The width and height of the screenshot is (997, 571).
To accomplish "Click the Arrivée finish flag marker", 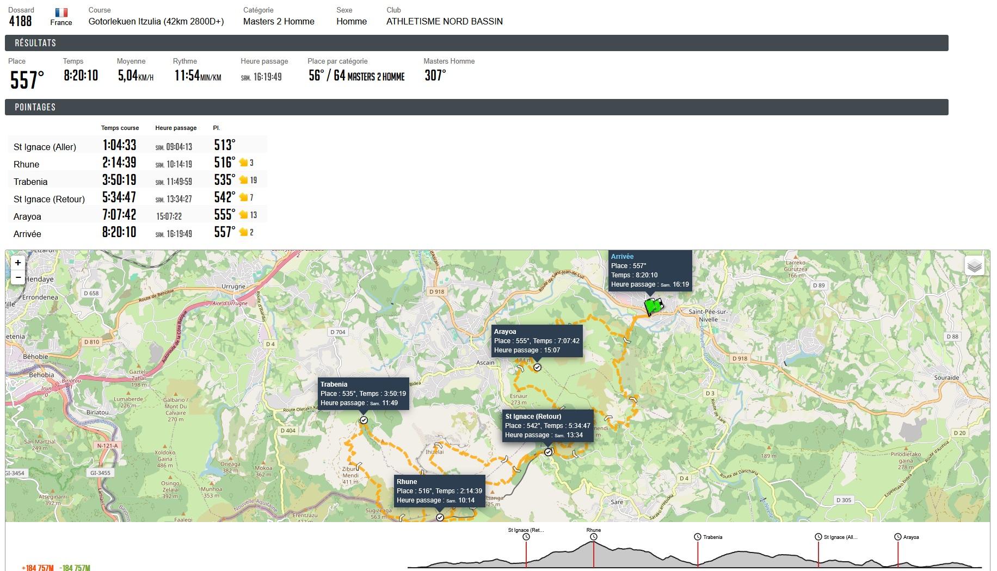I will 653,306.
